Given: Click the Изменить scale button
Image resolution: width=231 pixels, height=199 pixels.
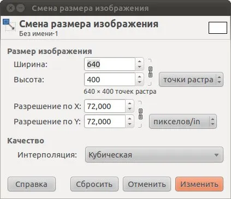Looking at the screenshot, I should tap(199, 184).
